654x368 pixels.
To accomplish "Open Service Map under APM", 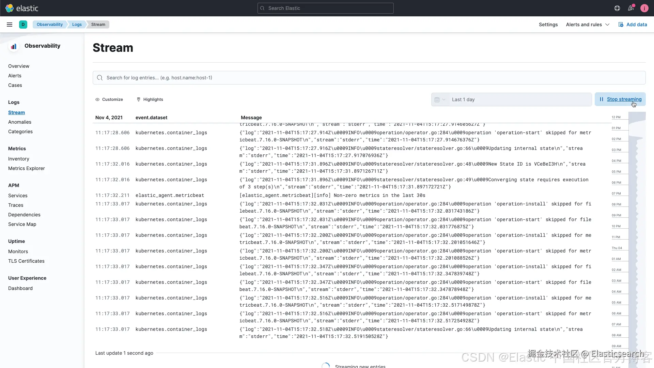I will [22, 224].
